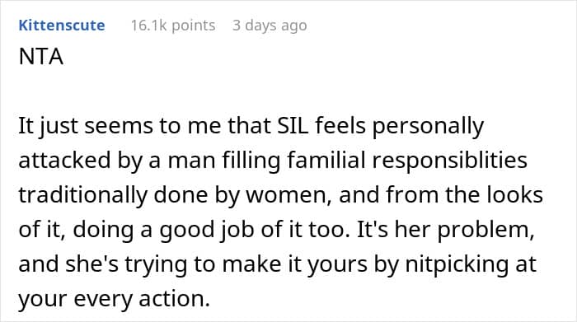Click the misspelled word responsiblities
Screen dimensions: 577x322
point(450,161)
